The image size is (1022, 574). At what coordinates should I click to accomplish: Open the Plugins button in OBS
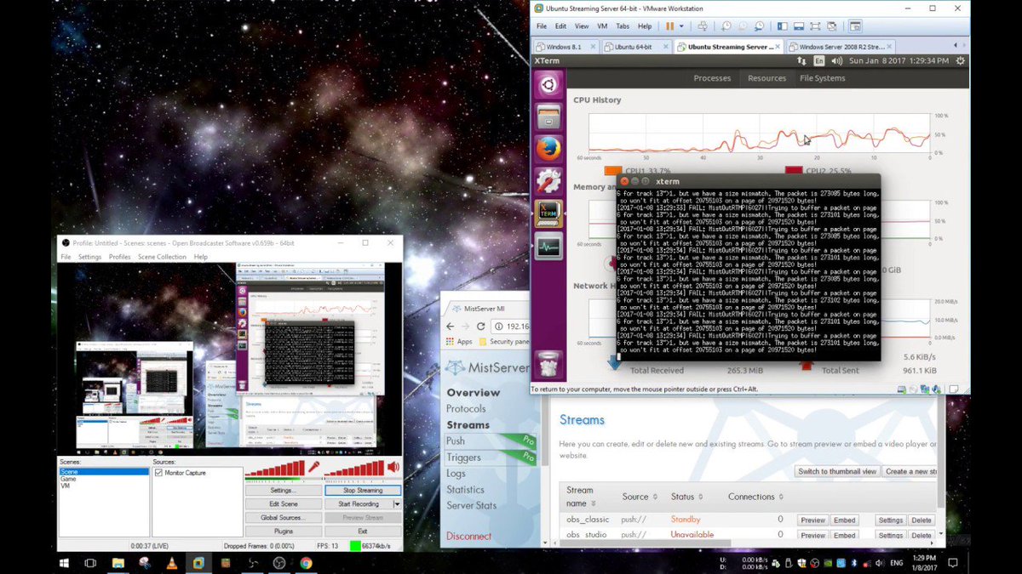point(283,531)
